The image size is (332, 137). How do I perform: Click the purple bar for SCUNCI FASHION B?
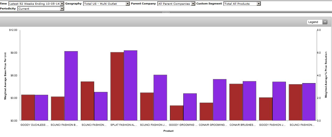click(71, 86)
